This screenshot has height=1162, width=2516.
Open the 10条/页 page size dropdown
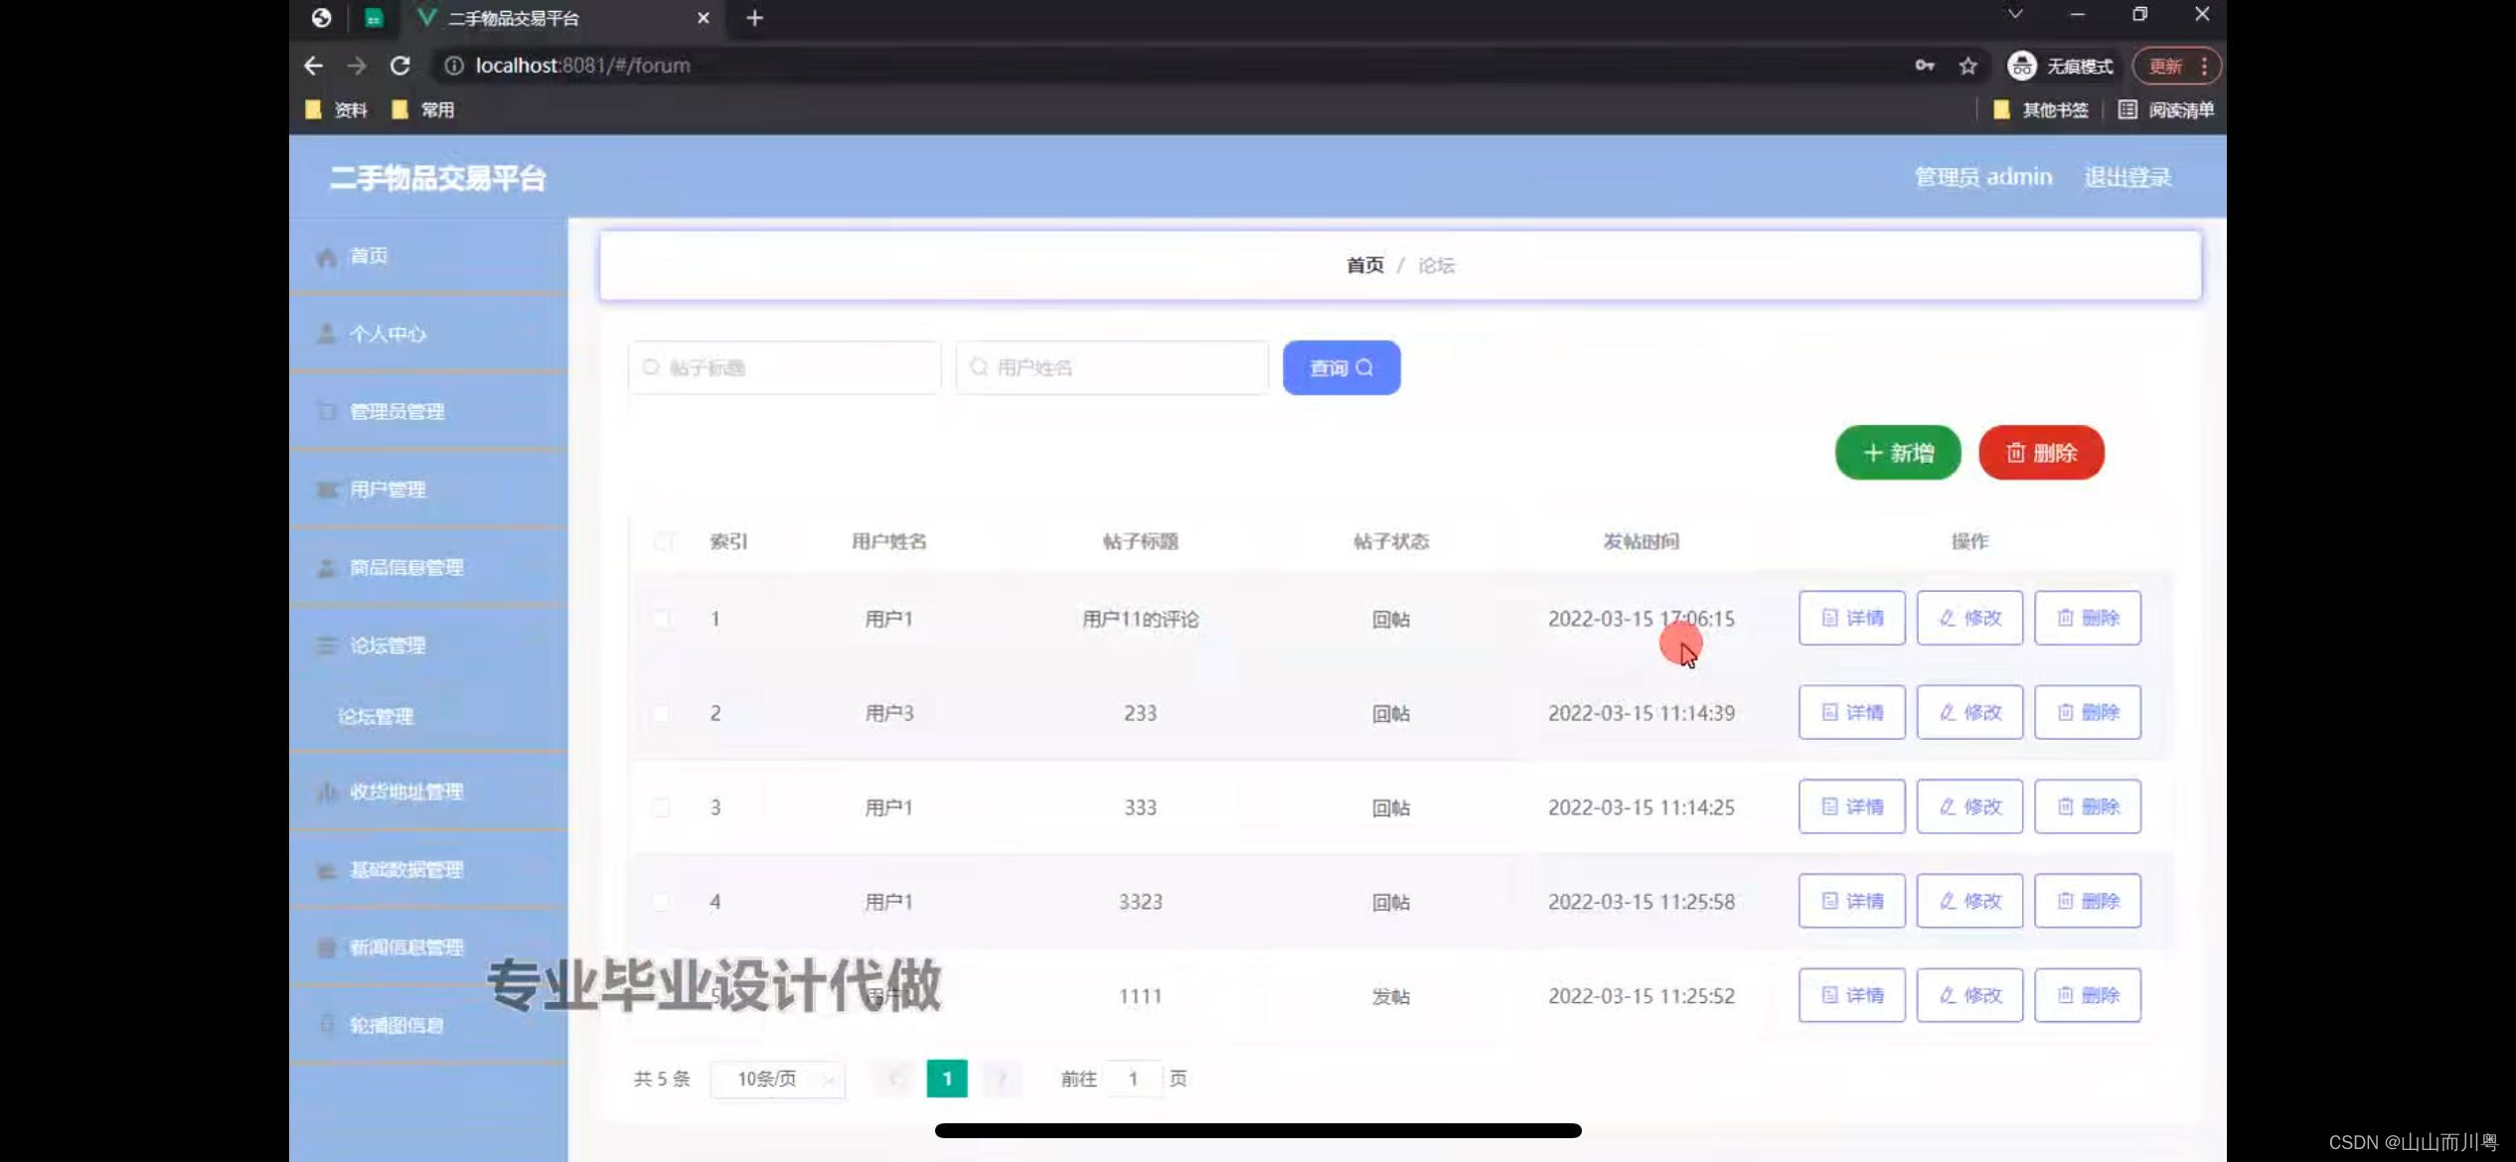pyautogui.click(x=778, y=1079)
